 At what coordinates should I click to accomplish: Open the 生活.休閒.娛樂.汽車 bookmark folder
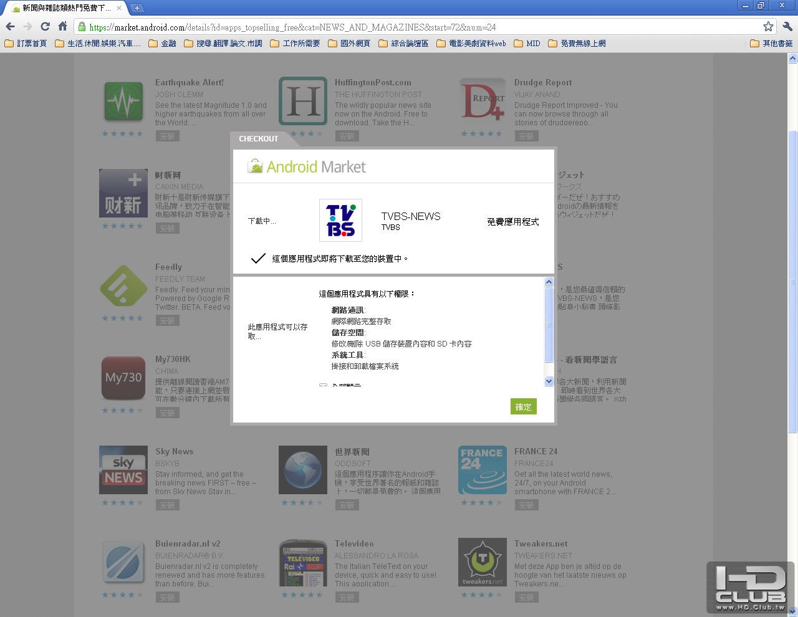click(98, 44)
